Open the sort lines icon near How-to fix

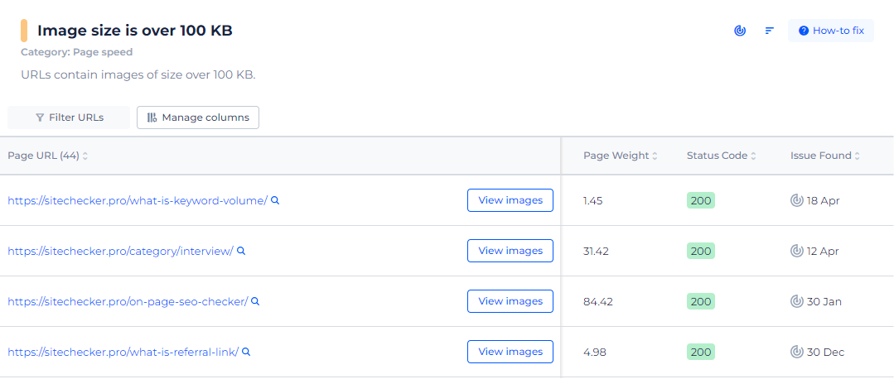click(x=769, y=31)
